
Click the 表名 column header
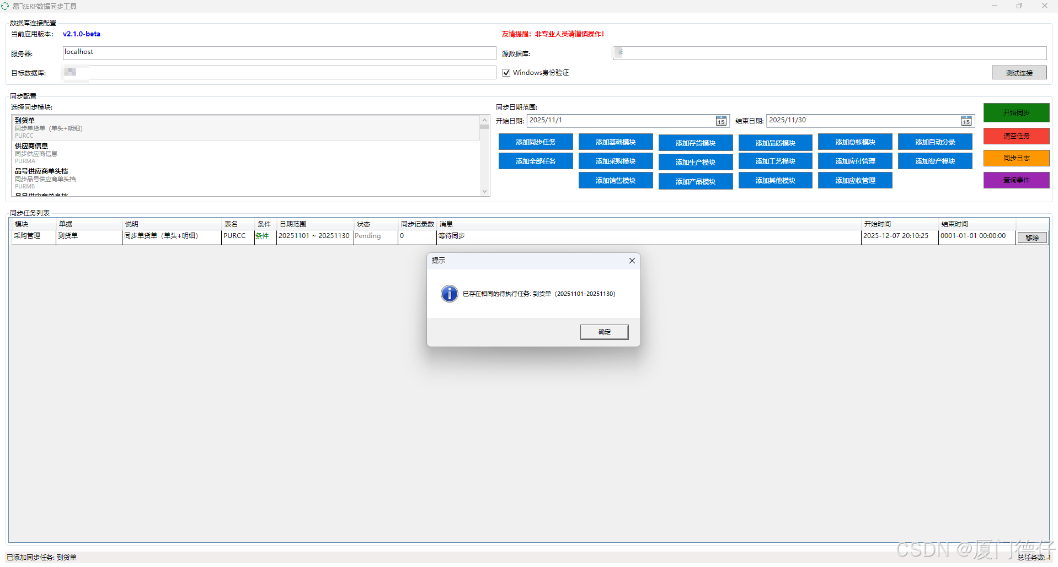(x=238, y=224)
